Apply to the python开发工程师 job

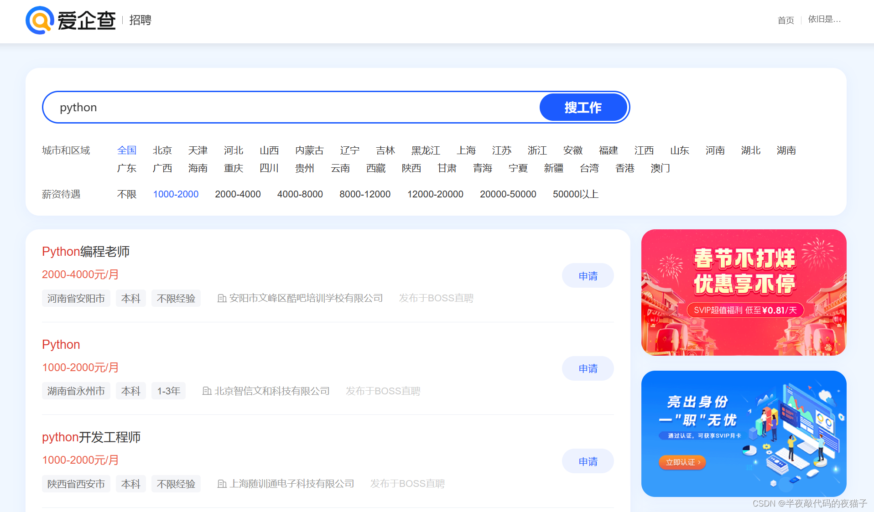[x=588, y=461]
